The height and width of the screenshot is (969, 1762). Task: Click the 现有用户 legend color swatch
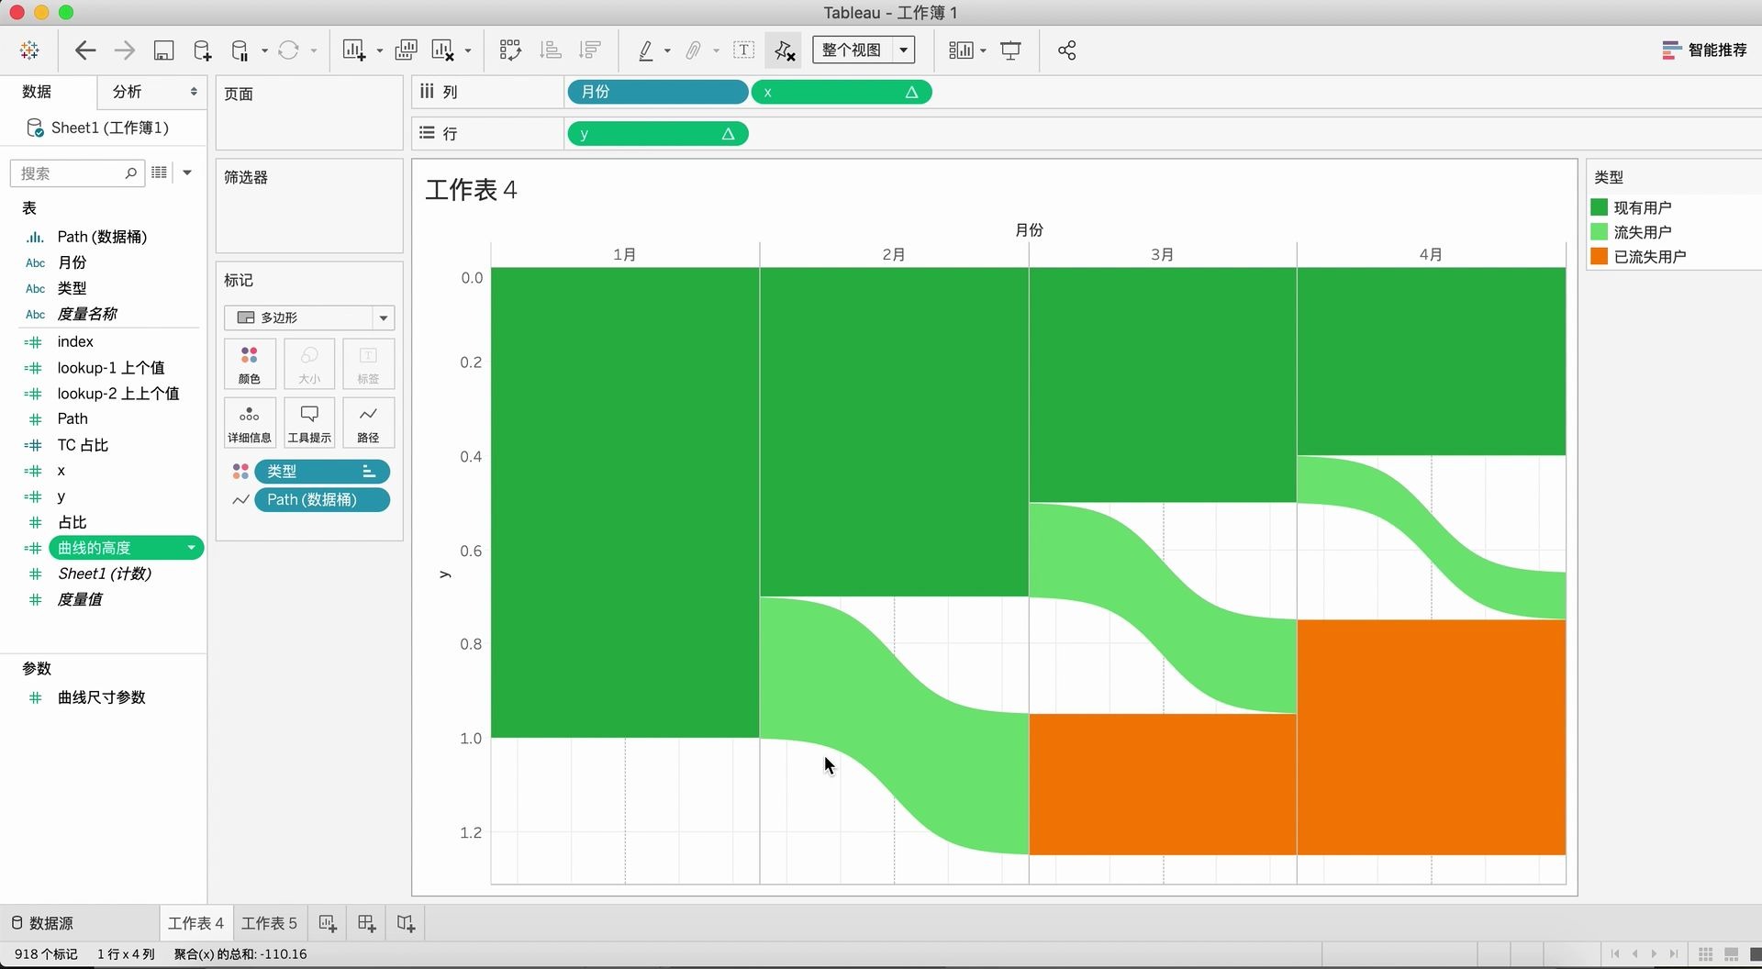(x=1599, y=207)
